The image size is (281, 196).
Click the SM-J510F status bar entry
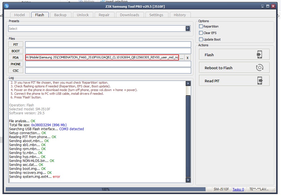click(221, 189)
